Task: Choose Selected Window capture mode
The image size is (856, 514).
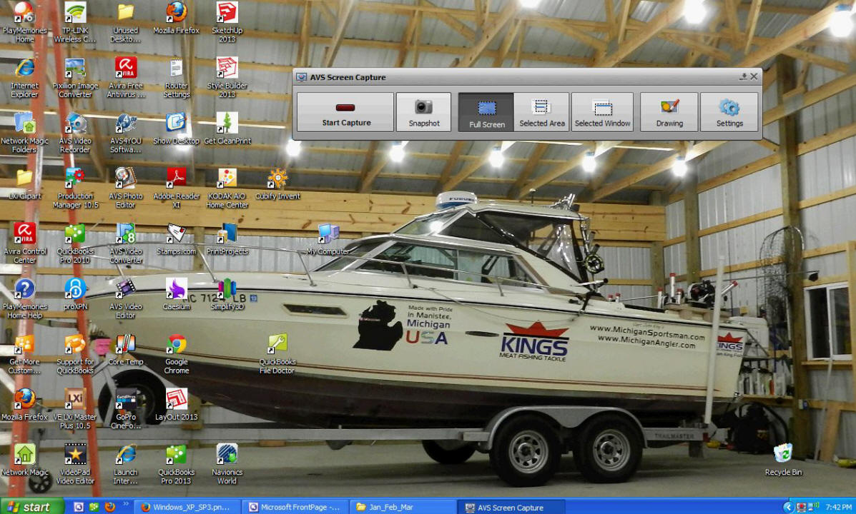Action: click(x=602, y=112)
